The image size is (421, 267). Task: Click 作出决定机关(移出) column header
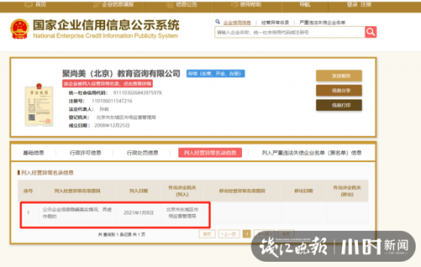click(x=347, y=191)
